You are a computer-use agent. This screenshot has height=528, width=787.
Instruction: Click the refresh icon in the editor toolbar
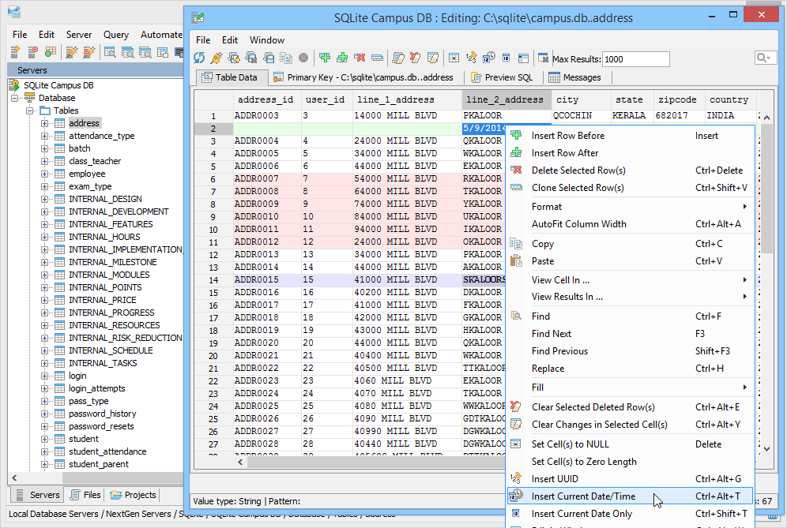(199, 58)
